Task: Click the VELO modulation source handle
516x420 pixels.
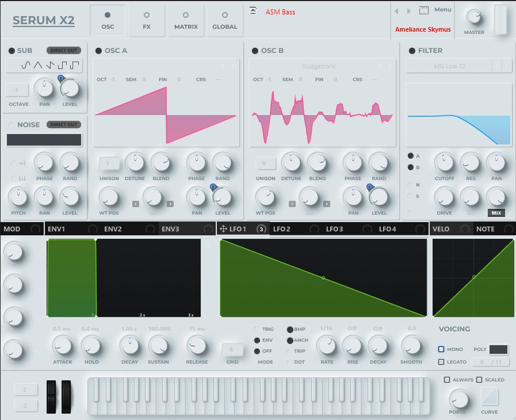Action: 465,229
